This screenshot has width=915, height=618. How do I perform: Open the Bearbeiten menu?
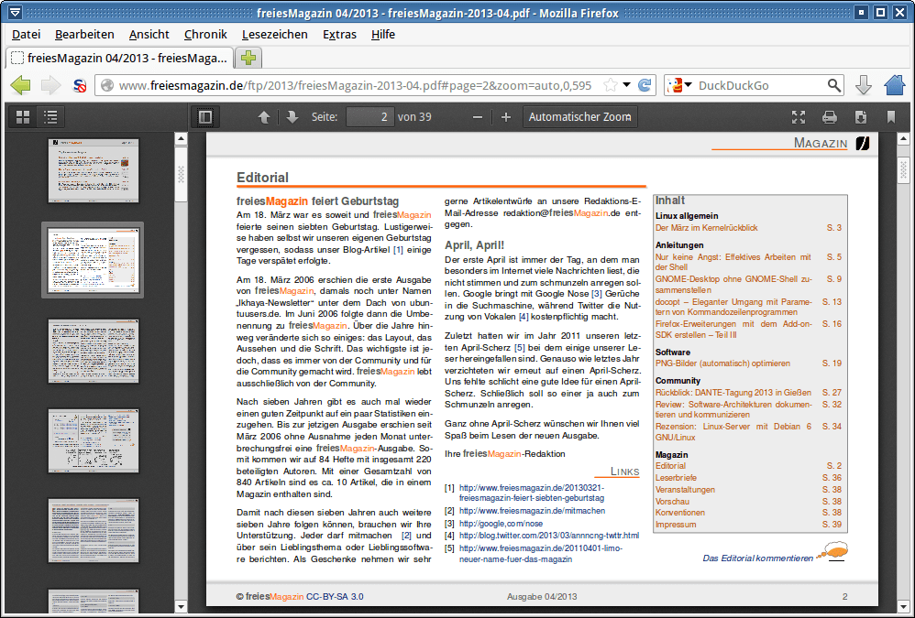(x=84, y=35)
